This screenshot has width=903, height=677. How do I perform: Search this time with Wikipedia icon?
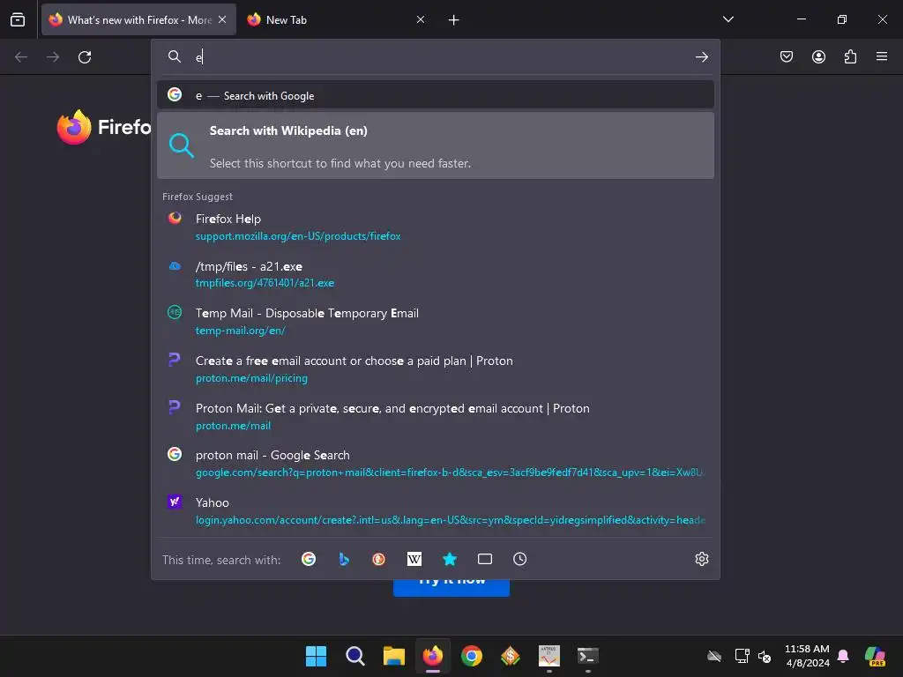click(414, 559)
